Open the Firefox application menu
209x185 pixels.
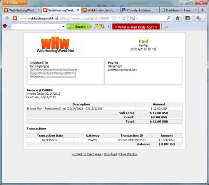click(14, 3)
